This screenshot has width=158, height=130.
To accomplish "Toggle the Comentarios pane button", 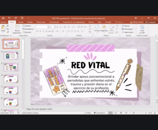I will (99, 113).
